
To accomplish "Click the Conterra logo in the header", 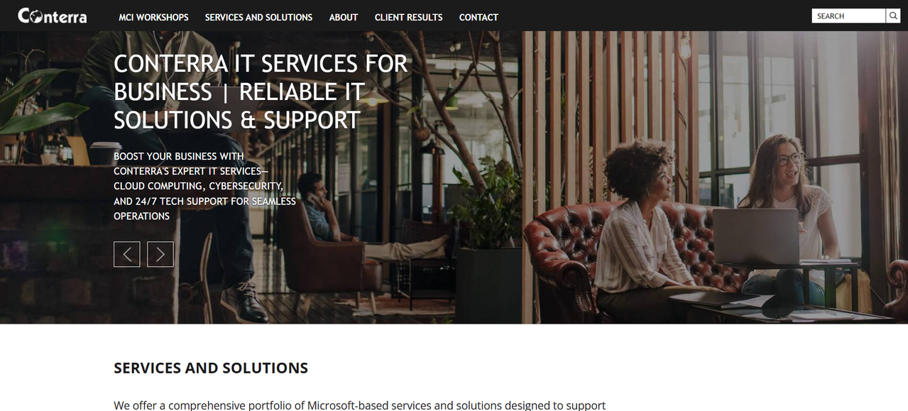I will (x=52, y=16).
